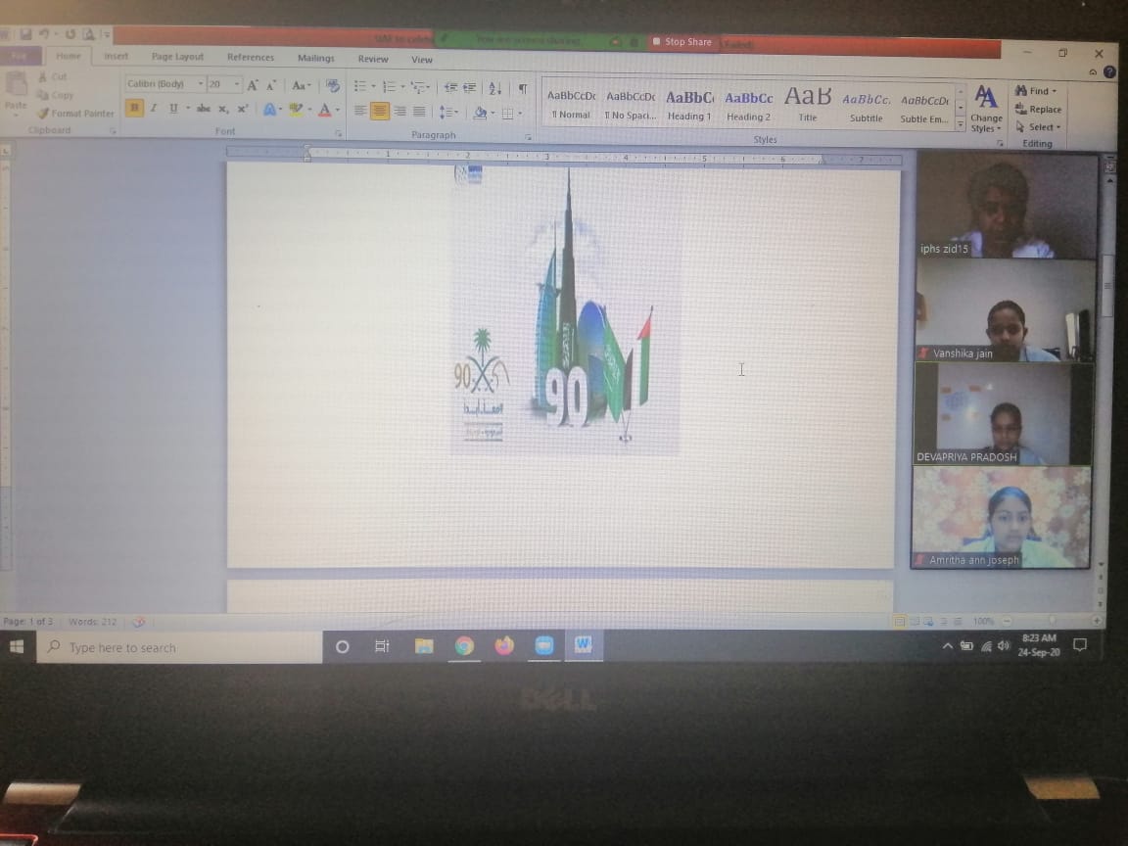Select the Format Painter brush
This screenshot has width=1128, height=846.
pos(43,113)
